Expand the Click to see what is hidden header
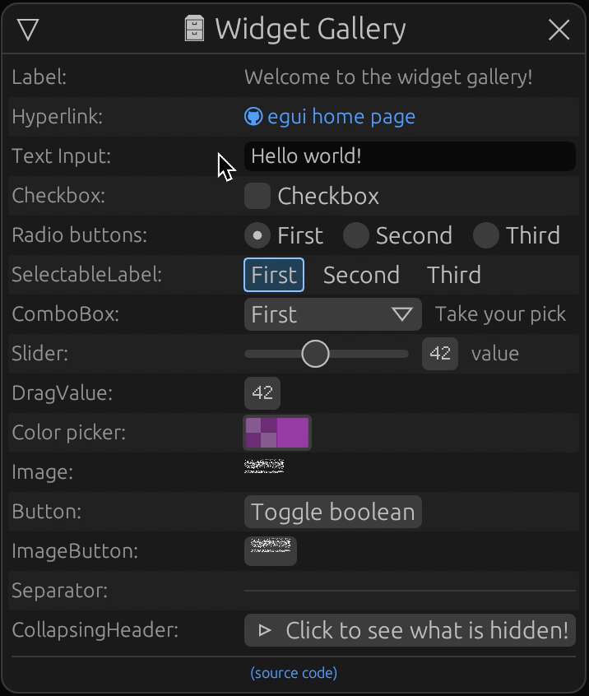Screen dimensions: 589x696 [x=410, y=630]
